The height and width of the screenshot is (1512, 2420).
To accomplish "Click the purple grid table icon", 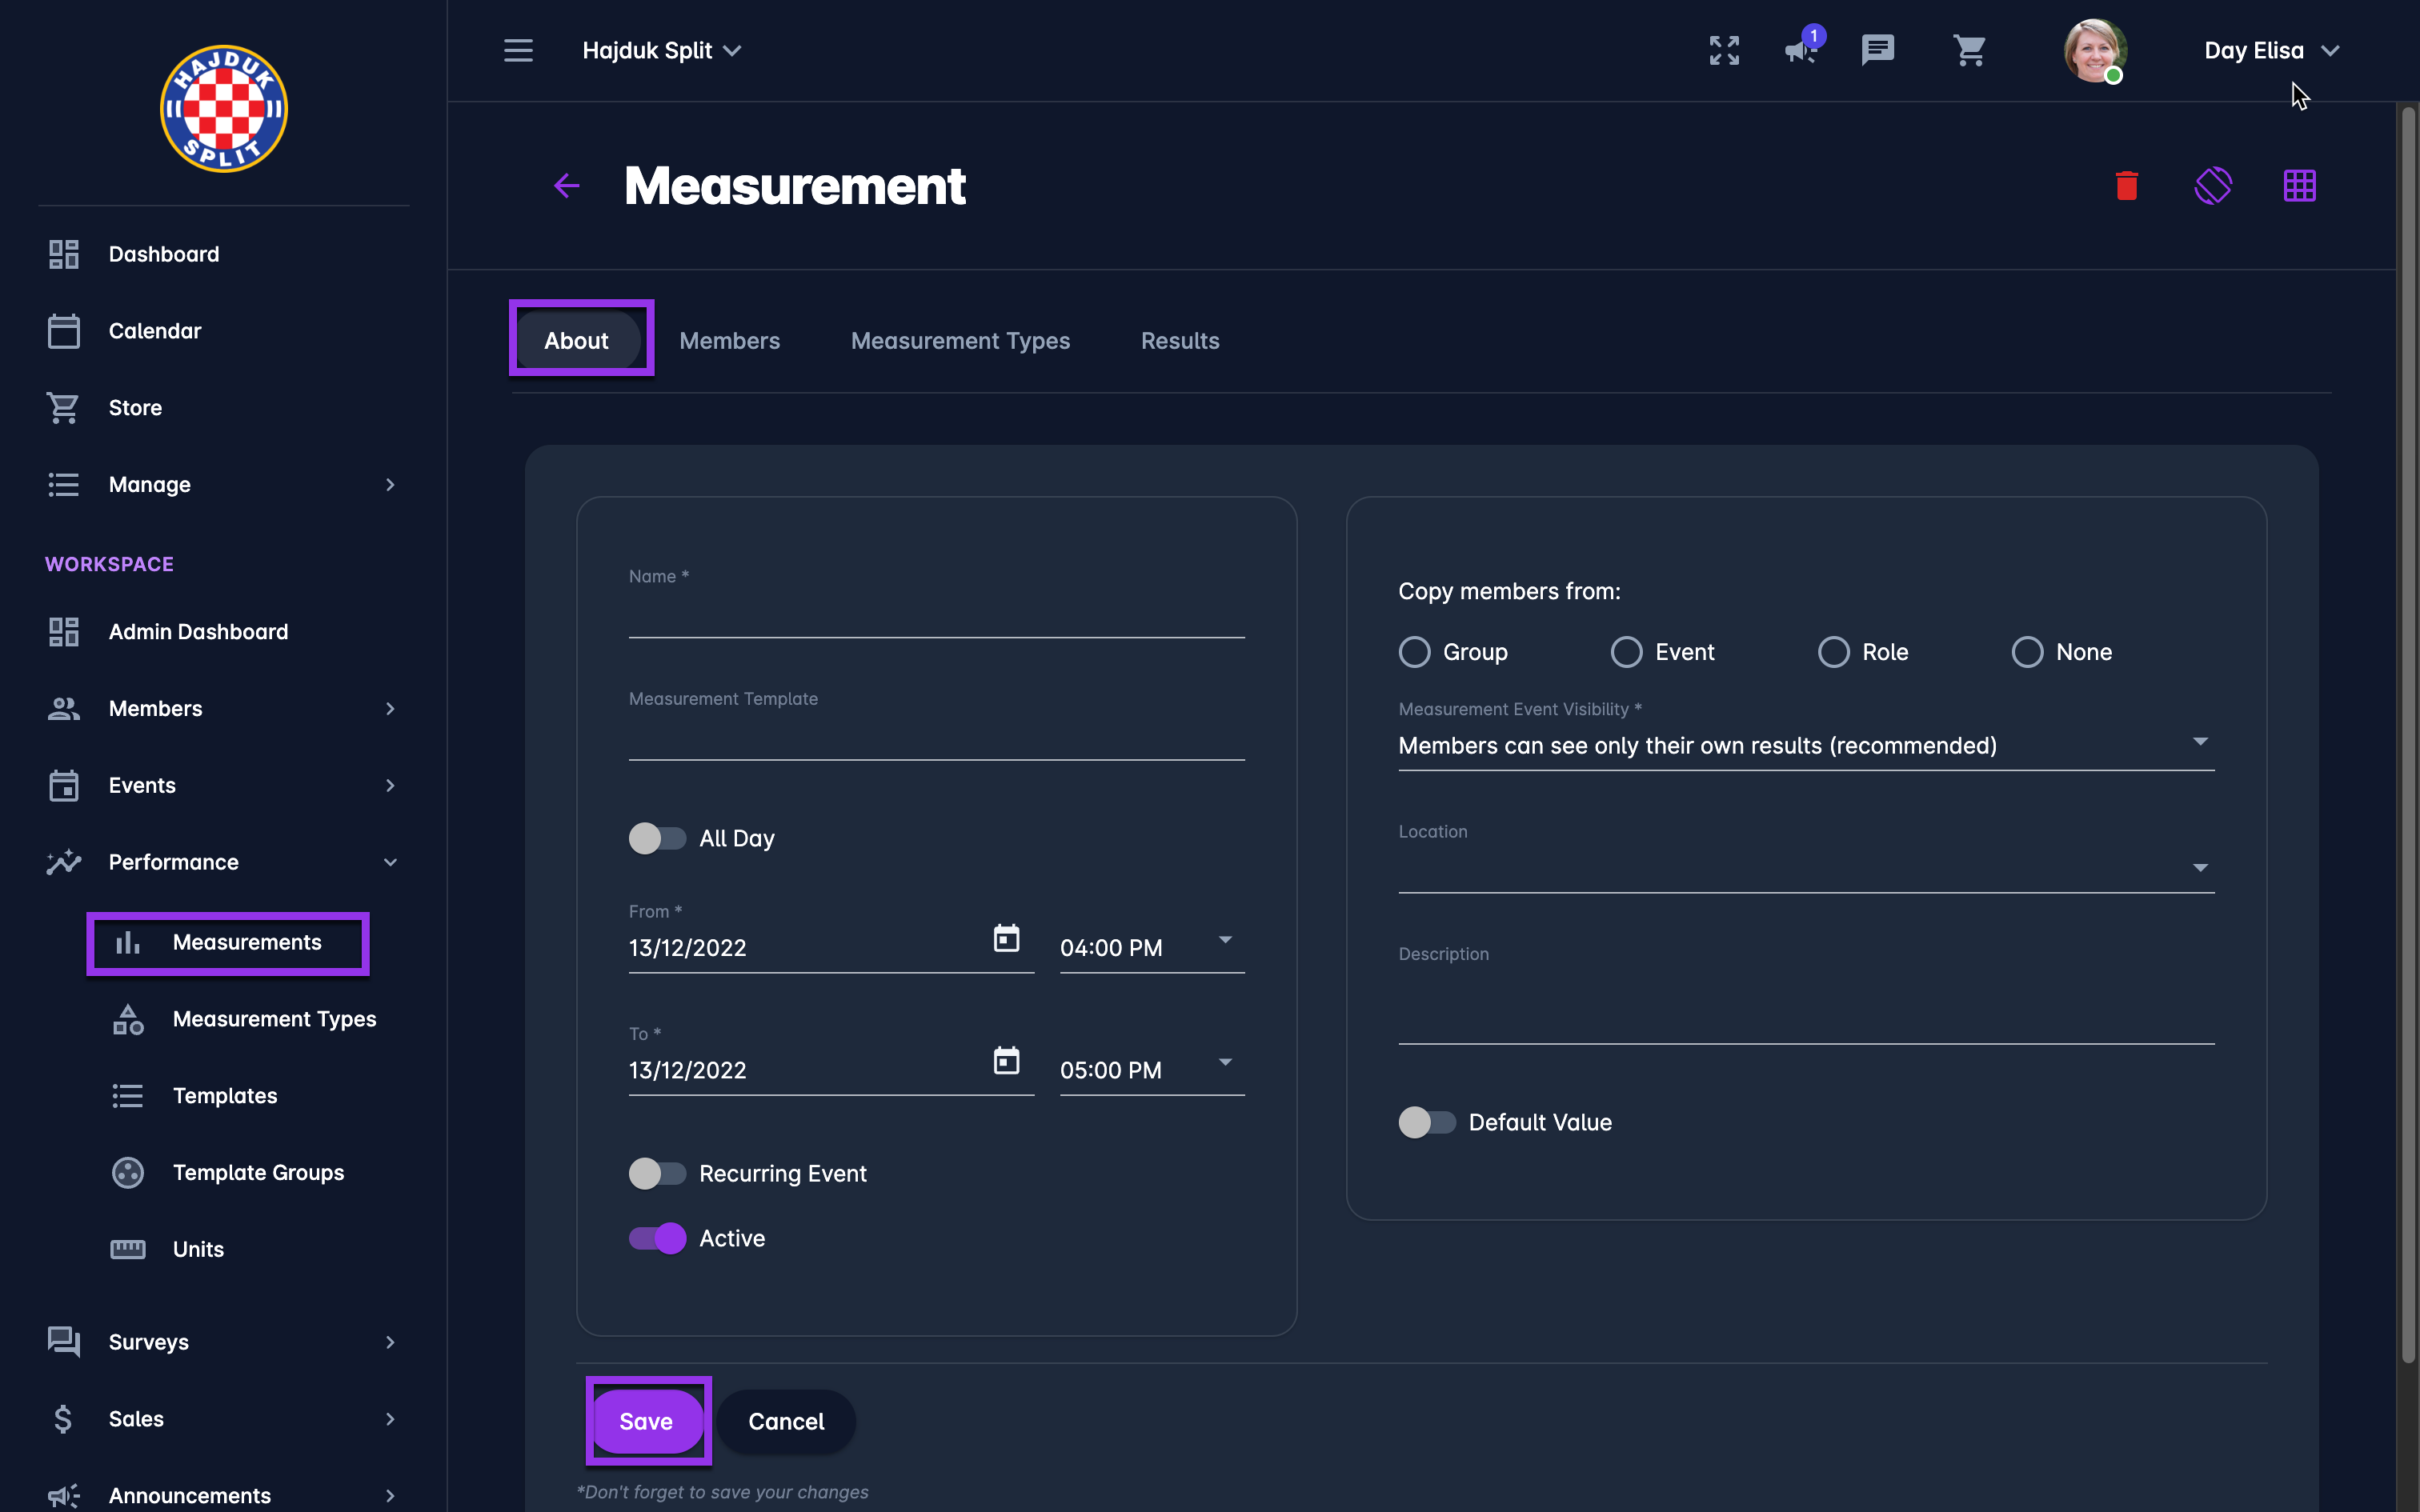I will click(2299, 186).
